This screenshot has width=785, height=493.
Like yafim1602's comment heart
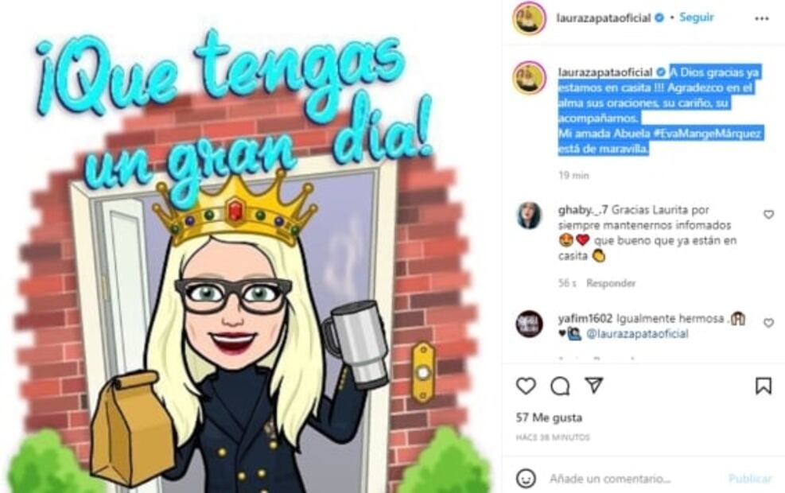768,323
